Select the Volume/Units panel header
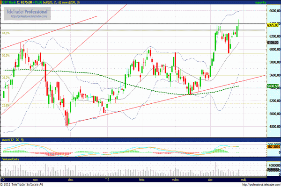 coord(11,159)
